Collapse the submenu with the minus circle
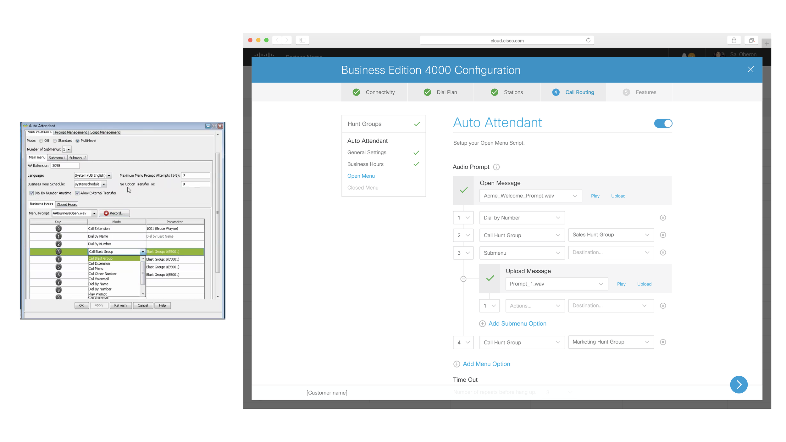 click(463, 279)
